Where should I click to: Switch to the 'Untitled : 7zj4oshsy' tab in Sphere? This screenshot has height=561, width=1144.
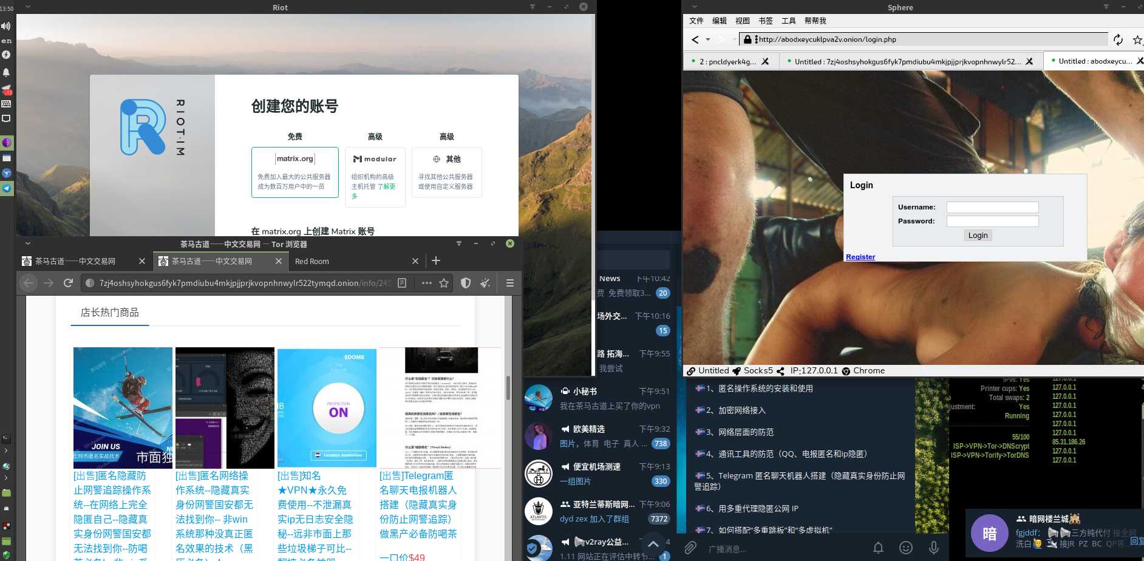tap(911, 61)
